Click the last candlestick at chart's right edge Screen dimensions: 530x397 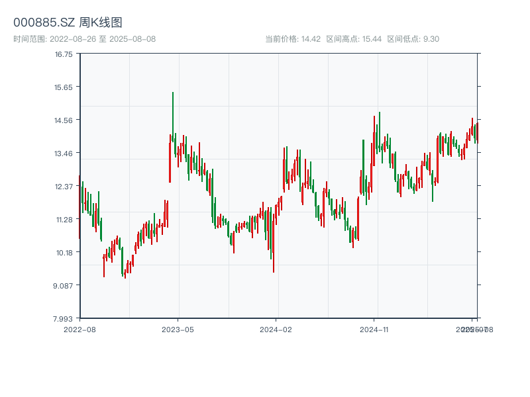pos(476,132)
